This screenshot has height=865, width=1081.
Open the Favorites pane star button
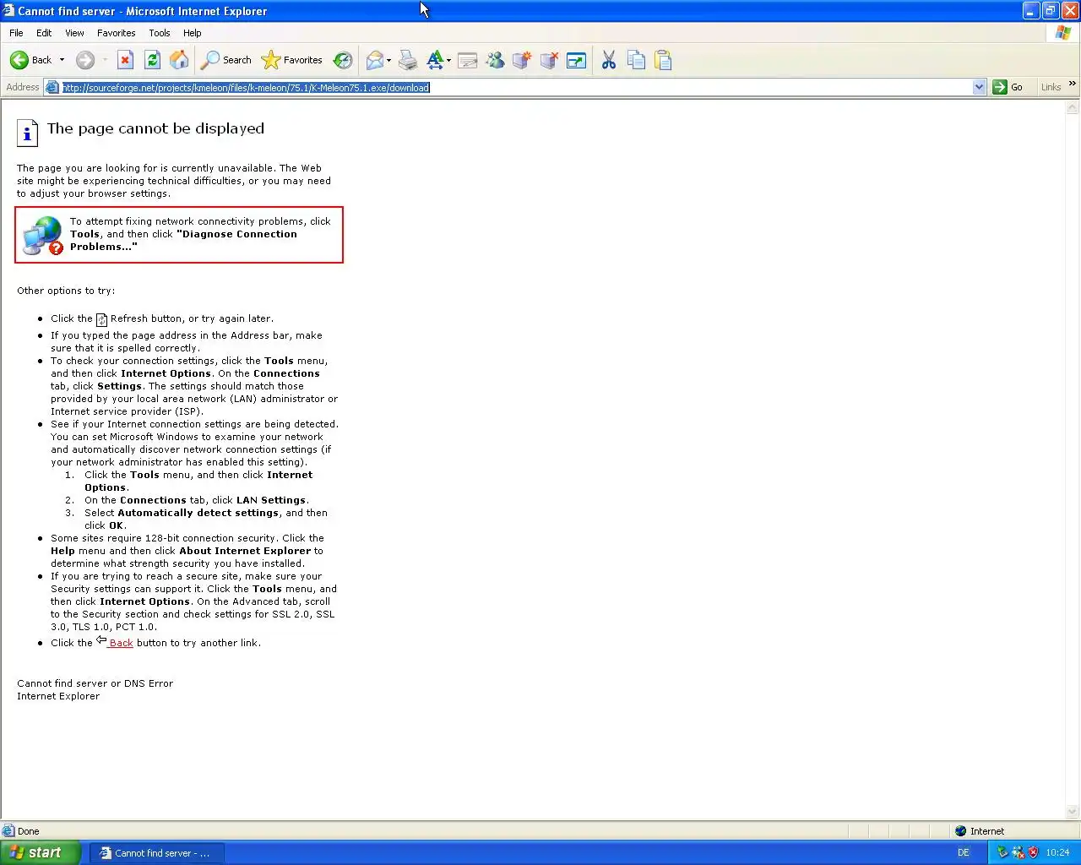(292, 60)
